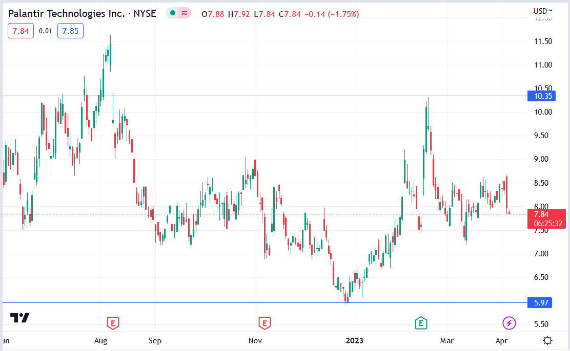
Task: Open chart settings gear icon
Action: tap(547, 340)
